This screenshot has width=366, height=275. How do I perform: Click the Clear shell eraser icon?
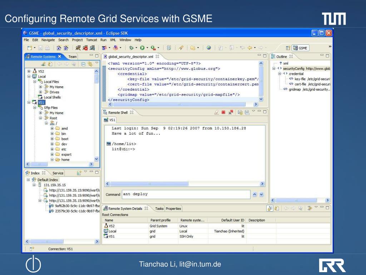217,112
